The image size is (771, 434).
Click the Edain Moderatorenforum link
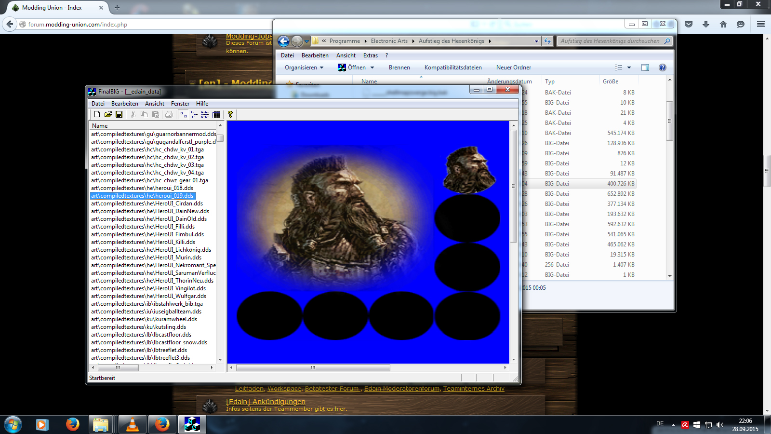[x=402, y=389]
